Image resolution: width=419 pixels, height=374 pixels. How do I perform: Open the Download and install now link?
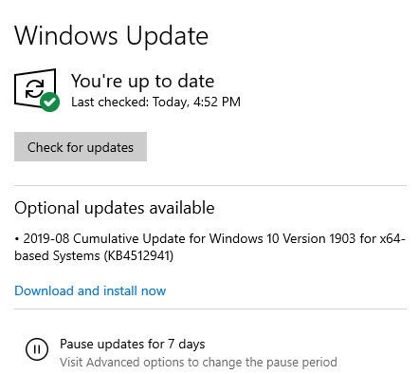point(90,290)
